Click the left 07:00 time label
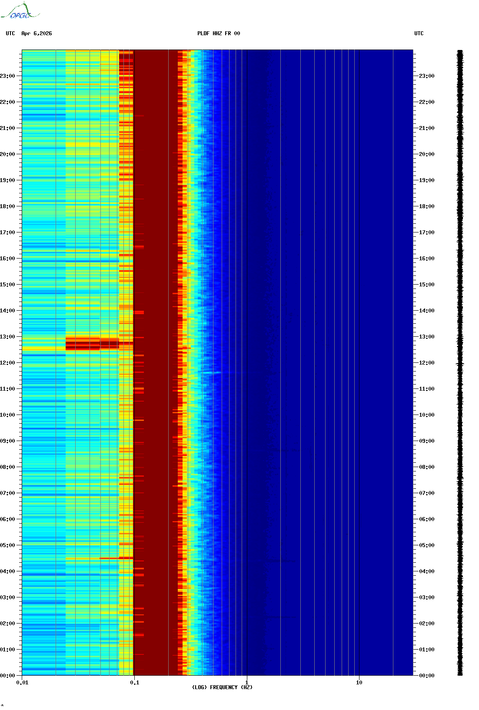Screen dimensions: 479x710 point(7,493)
